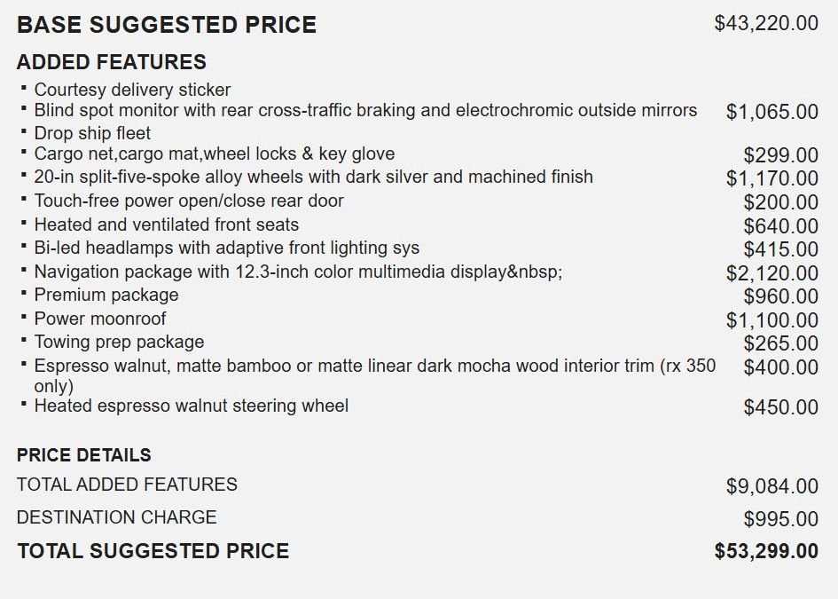Screen dimensions: 838x599
Task: Click the Base Suggested Price heading
Action: tap(167, 25)
